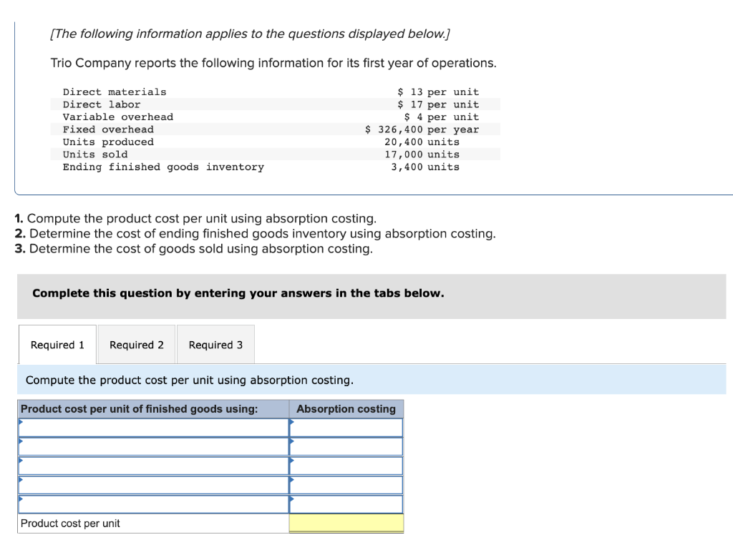Viewport: 733px width, 540px height.
Task: Open the first row label dropdown
Action: 150,427
